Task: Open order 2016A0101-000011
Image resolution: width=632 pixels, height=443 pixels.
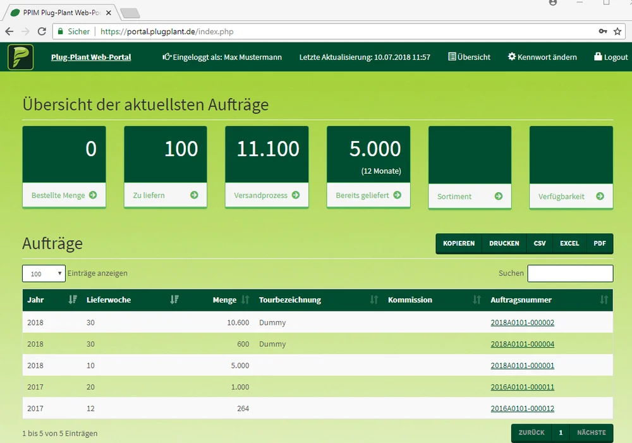Action: 523,387
